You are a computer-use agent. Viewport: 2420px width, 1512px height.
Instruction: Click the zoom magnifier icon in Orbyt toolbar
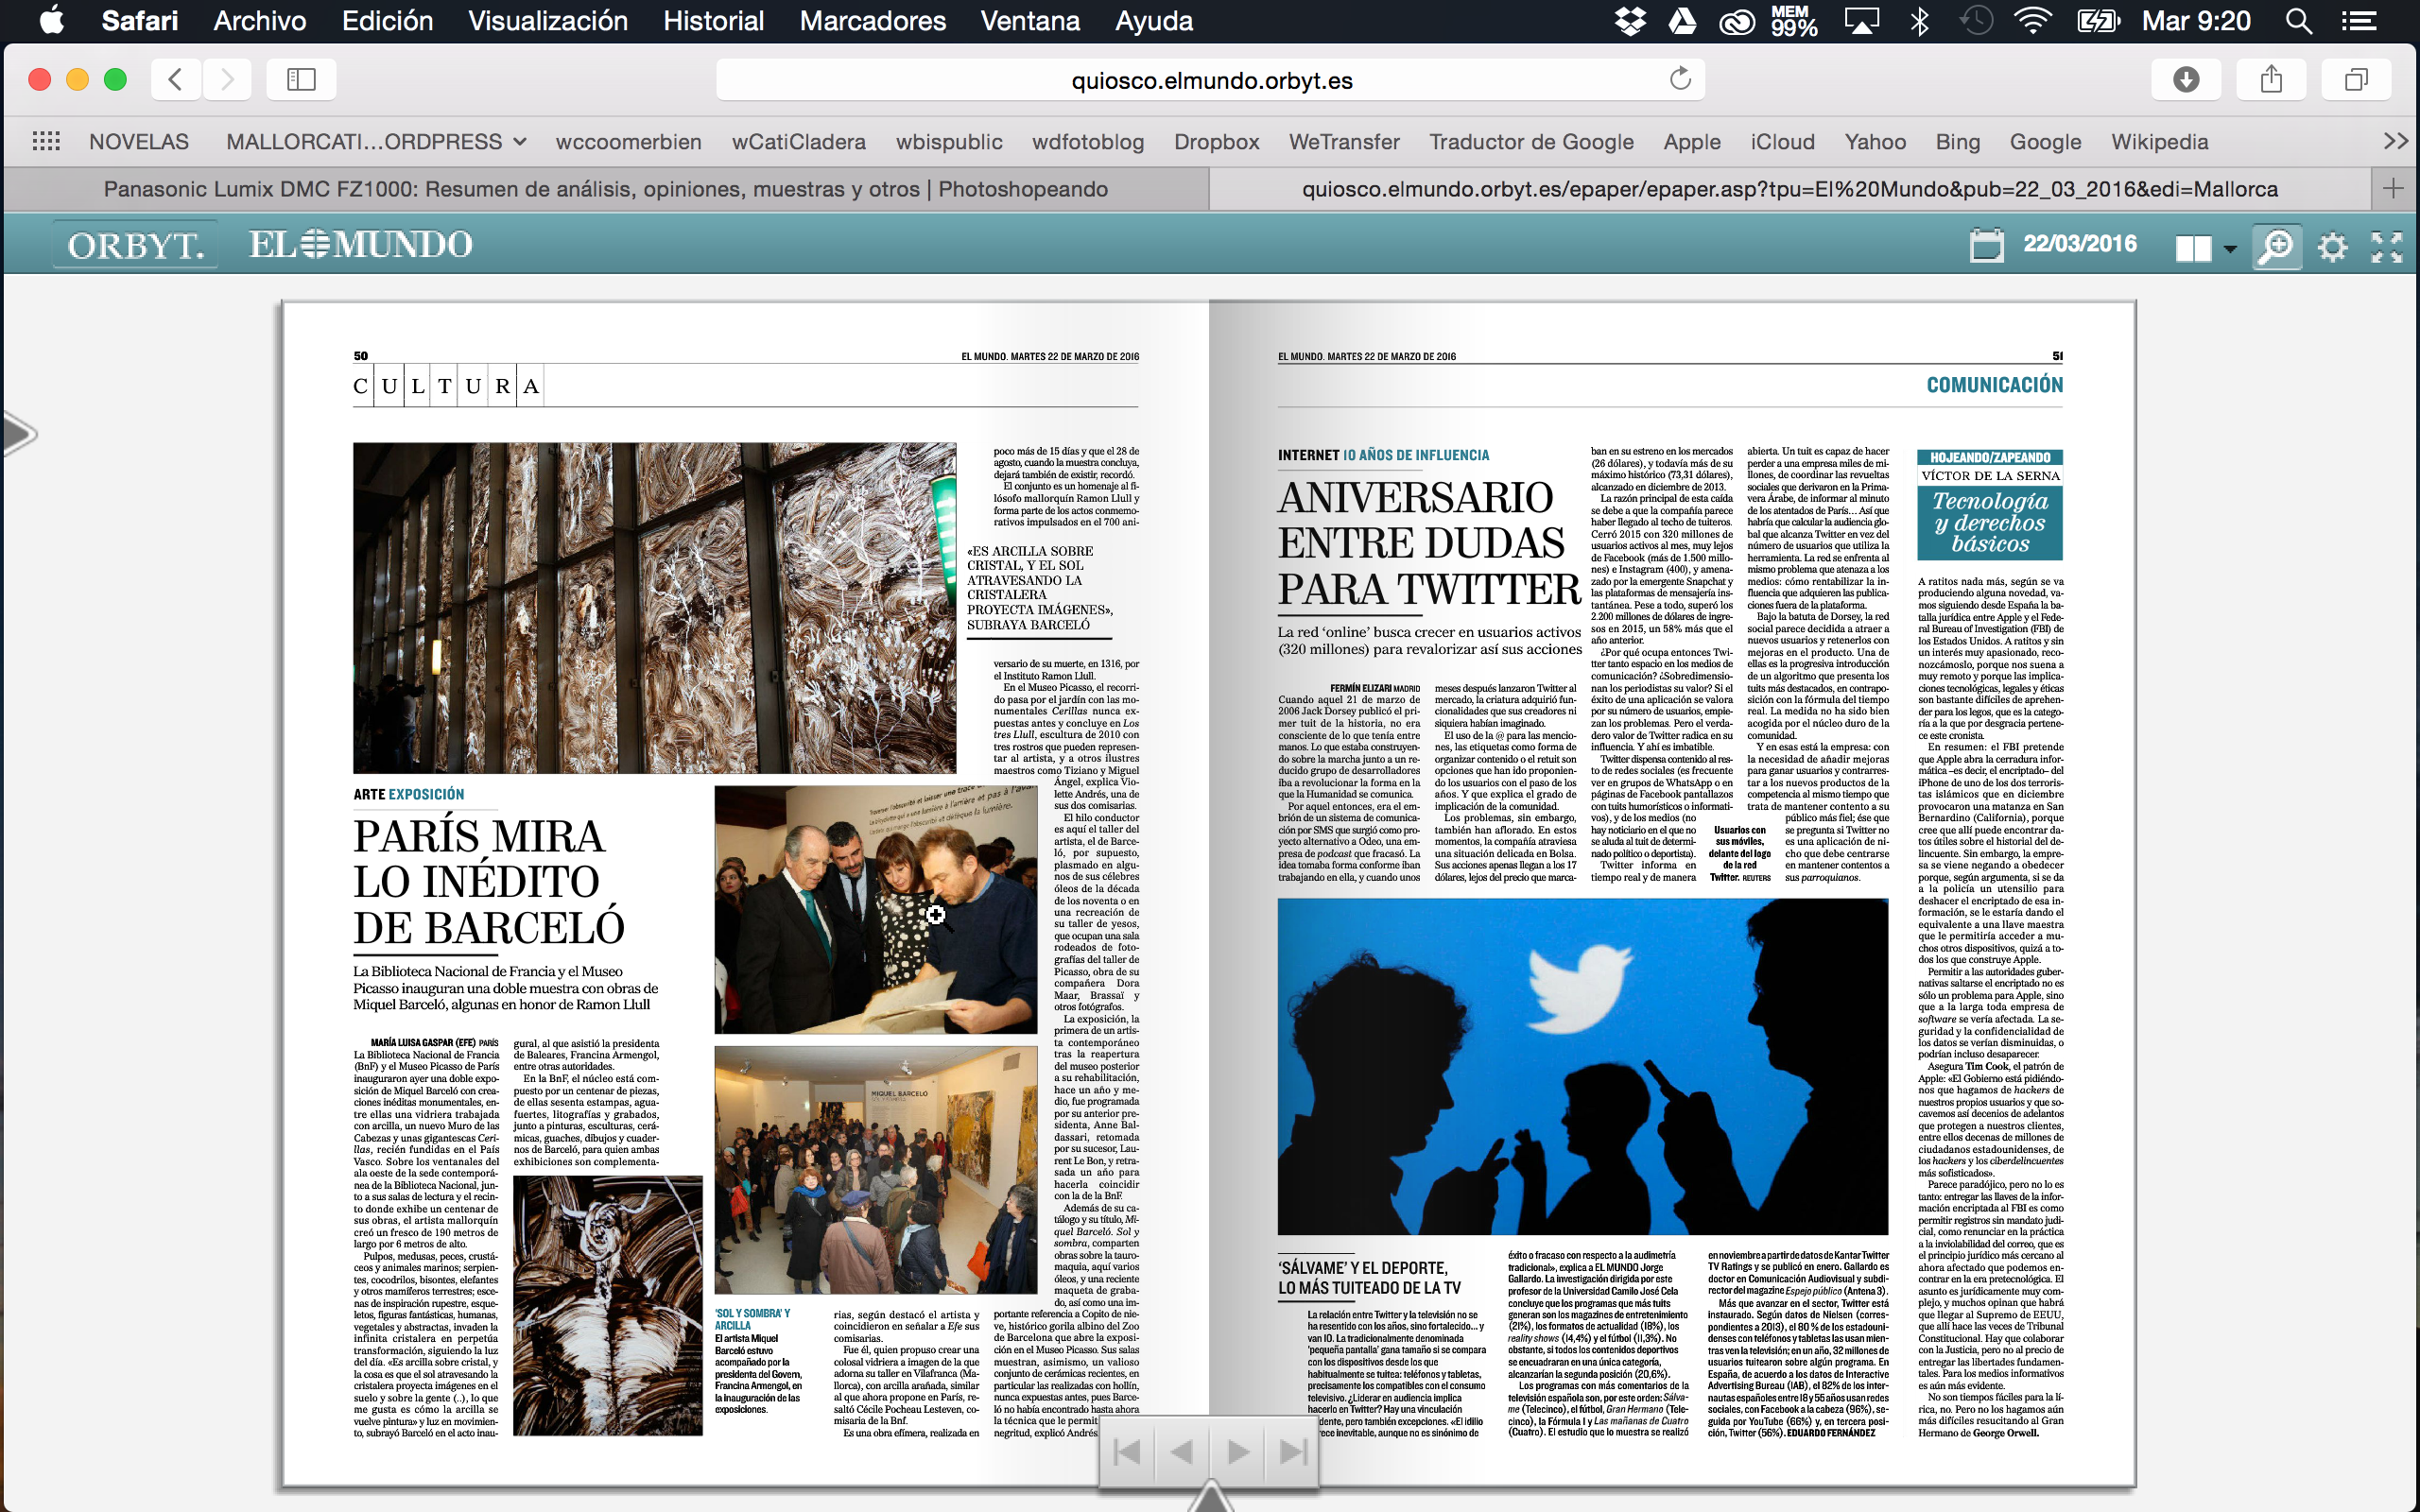coord(2276,246)
